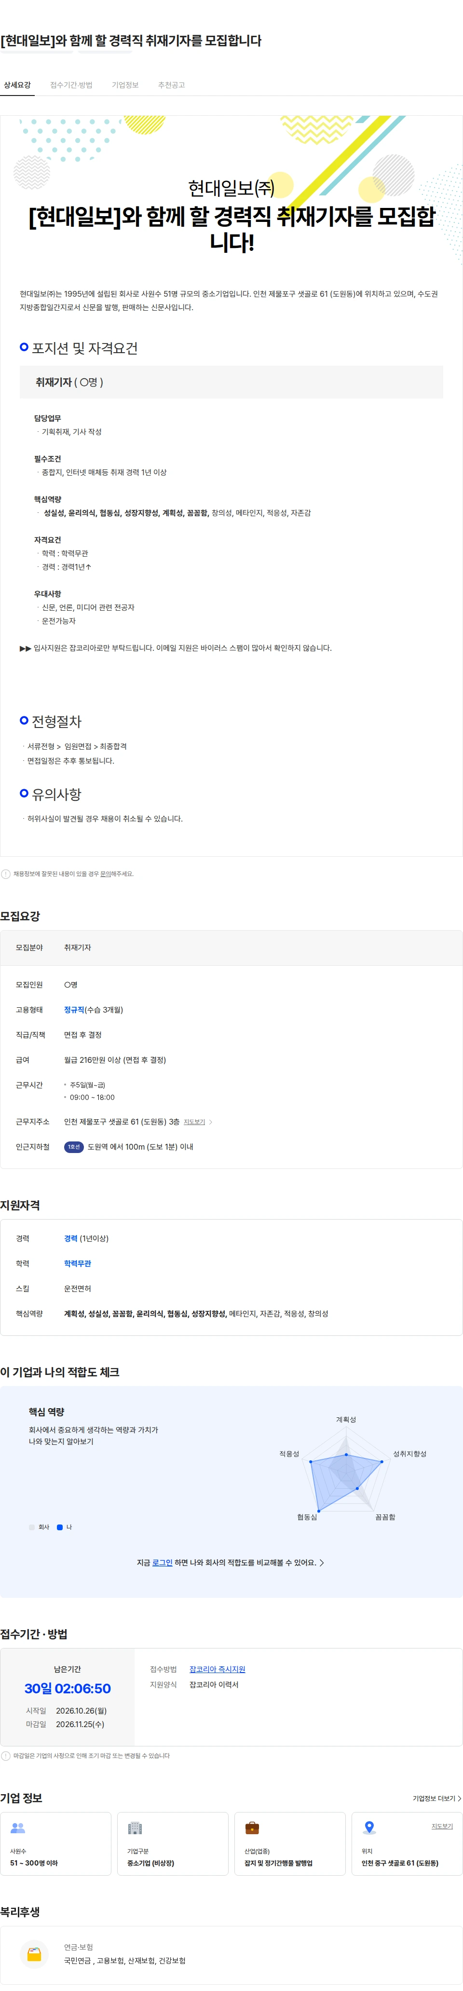Viewport: 463px width, 1991px height.
Task: Click the arrow after the 적합도 compare text
Action: [322, 1563]
